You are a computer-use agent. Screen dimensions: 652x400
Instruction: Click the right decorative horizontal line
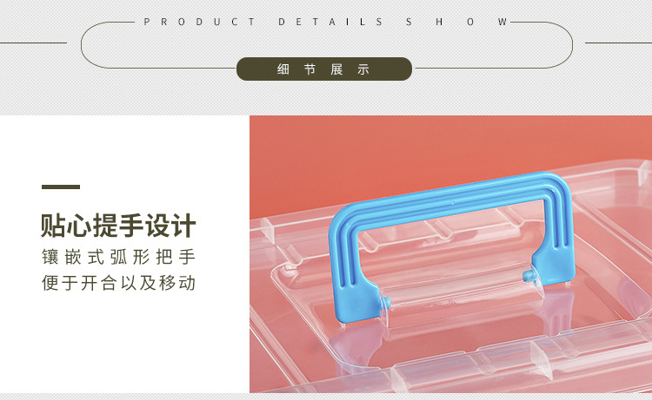coord(618,43)
